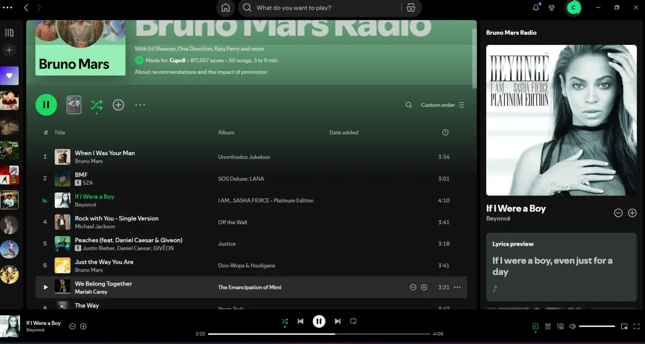The image size is (645, 344).
Task: Open the Custom order sort dropdown
Action: 442,105
